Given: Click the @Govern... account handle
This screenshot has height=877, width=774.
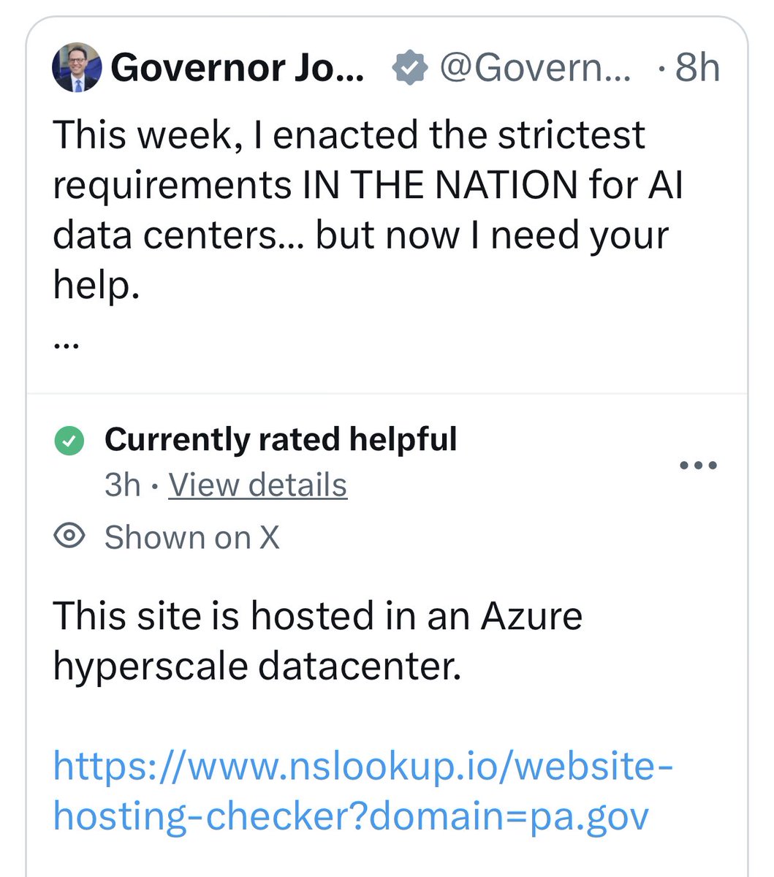Looking at the screenshot, I should pos(535,69).
